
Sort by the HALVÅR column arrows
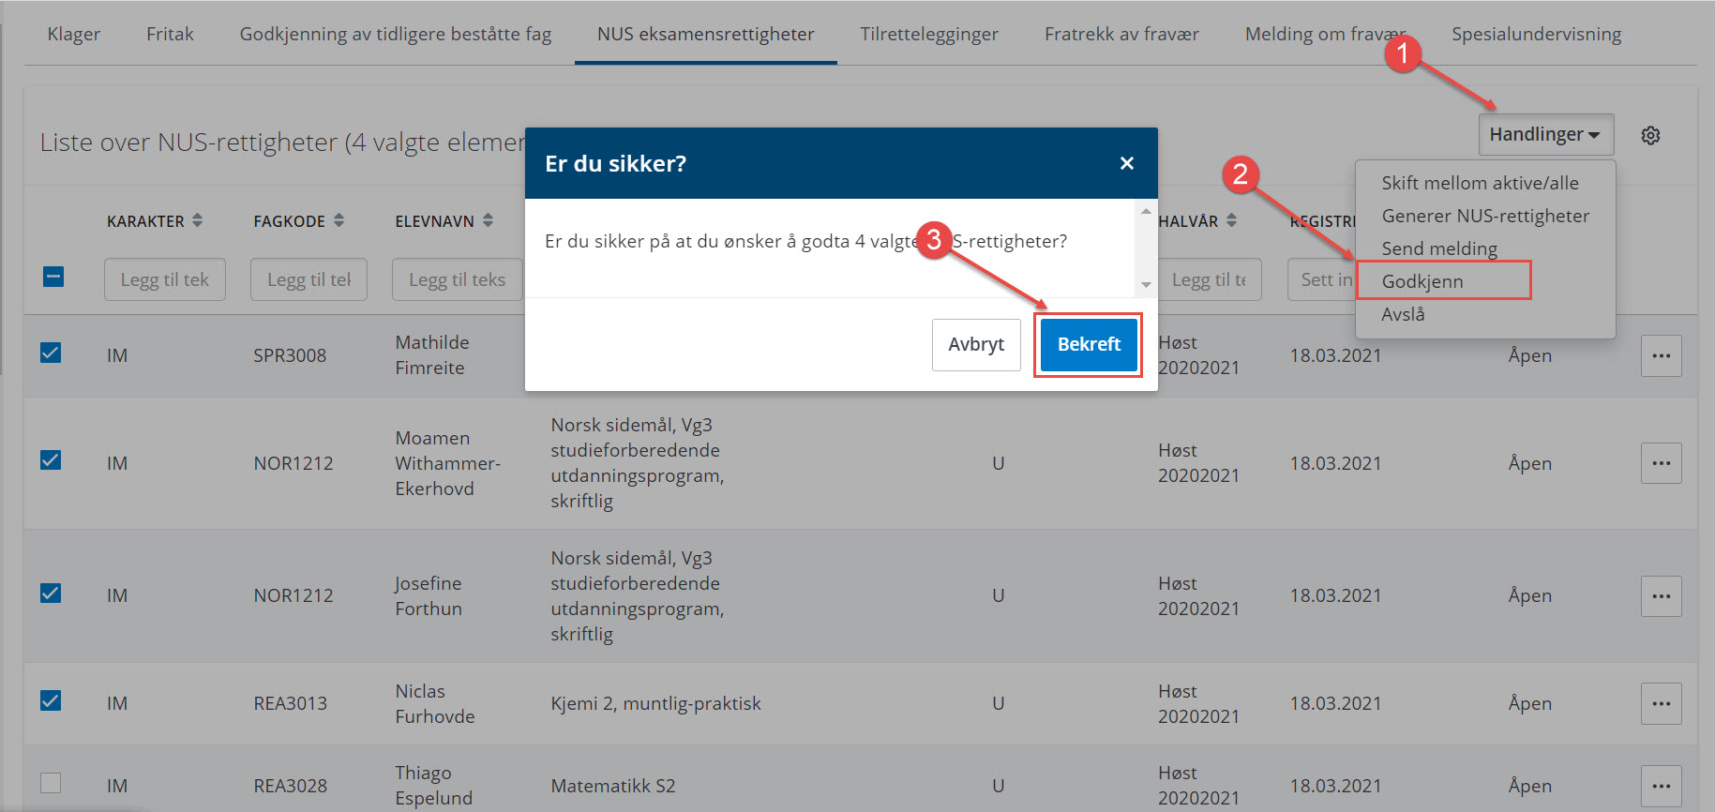point(1231,220)
